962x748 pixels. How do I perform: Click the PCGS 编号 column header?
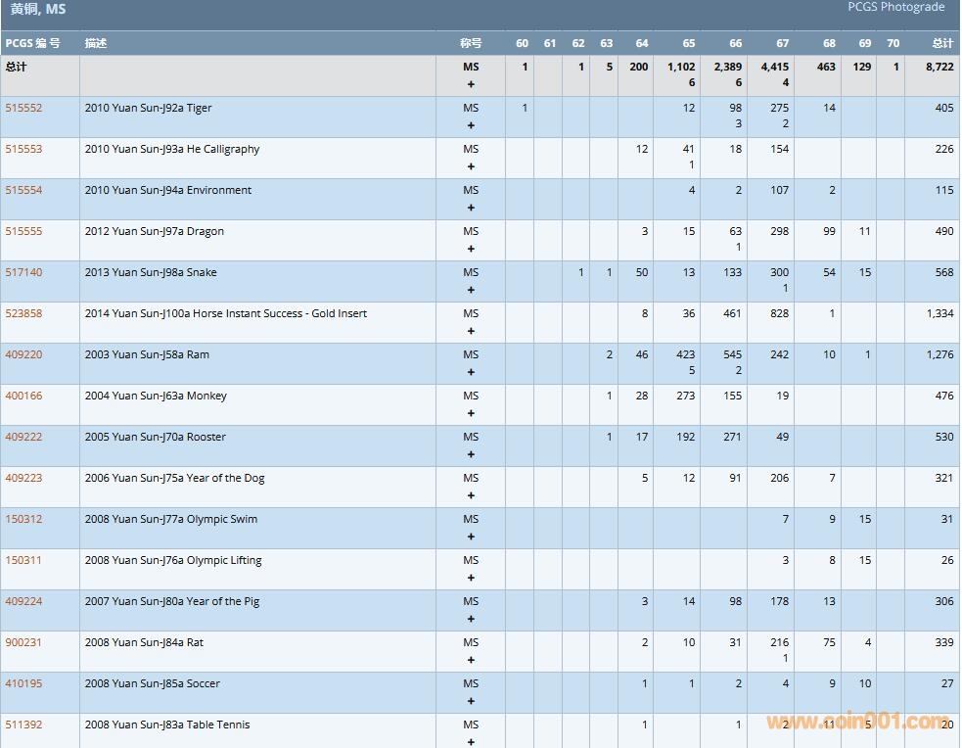[x=32, y=43]
